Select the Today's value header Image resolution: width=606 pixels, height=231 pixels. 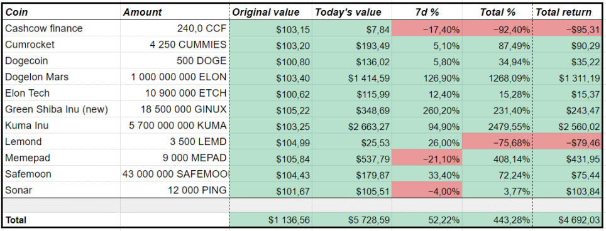pyautogui.click(x=351, y=13)
